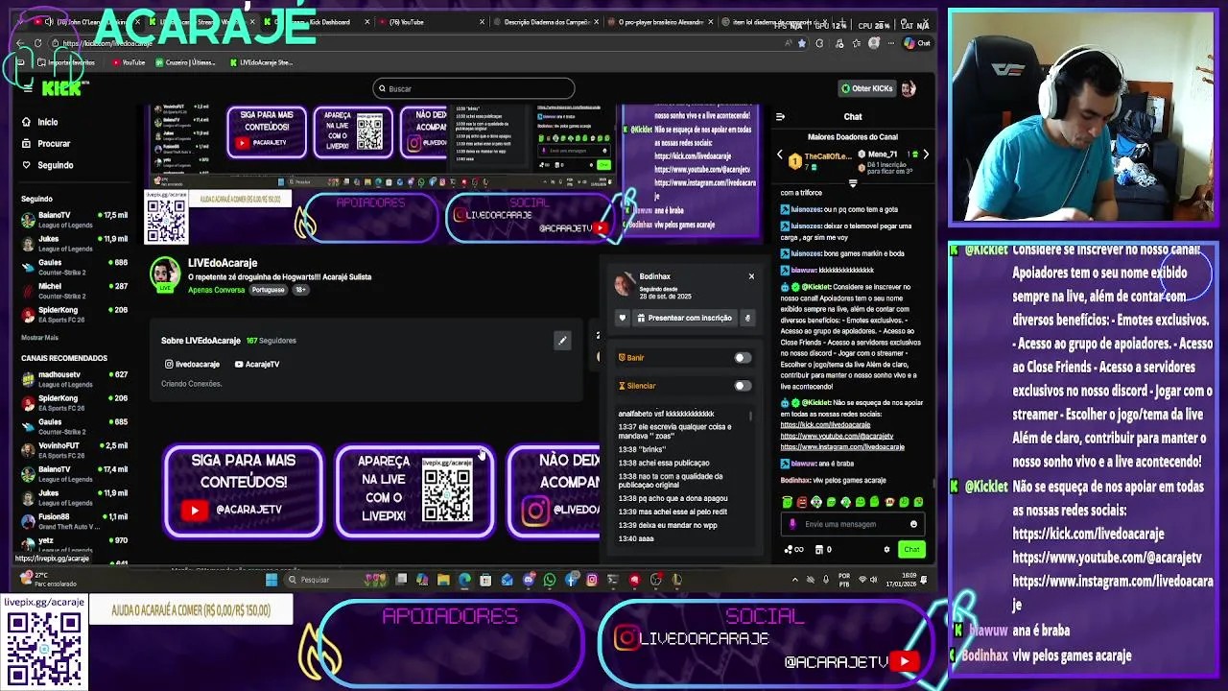Viewport: 1228px width, 691px height.
Task: Click the scrollbar in Bodinhax message history
Action: (x=751, y=417)
